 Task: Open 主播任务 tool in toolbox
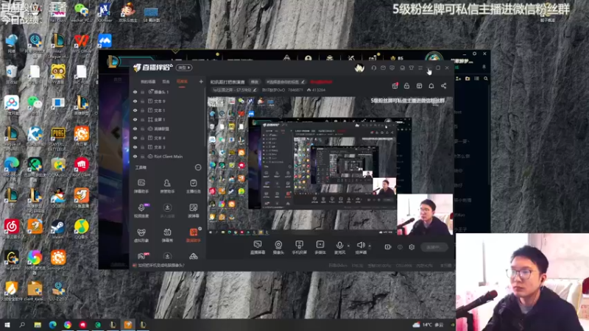click(x=193, y=186)
